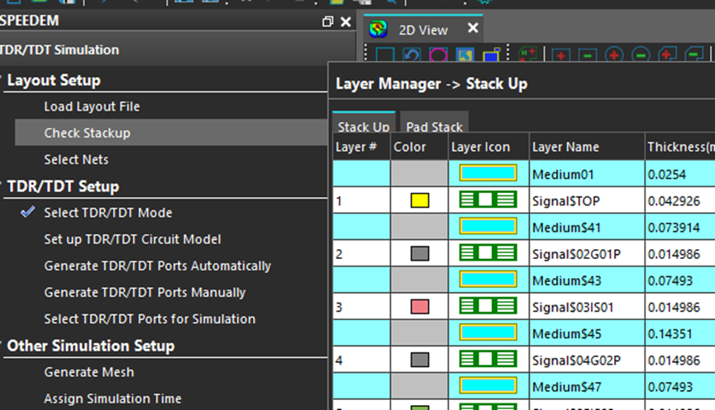Select the 2D View tab
The width and height of the screenshot is (715, 410).
coord(423,30)
